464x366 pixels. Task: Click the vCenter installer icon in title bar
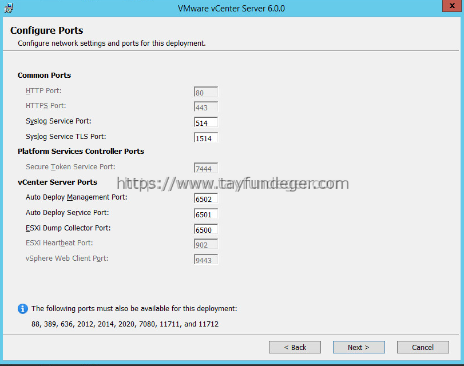9,8
